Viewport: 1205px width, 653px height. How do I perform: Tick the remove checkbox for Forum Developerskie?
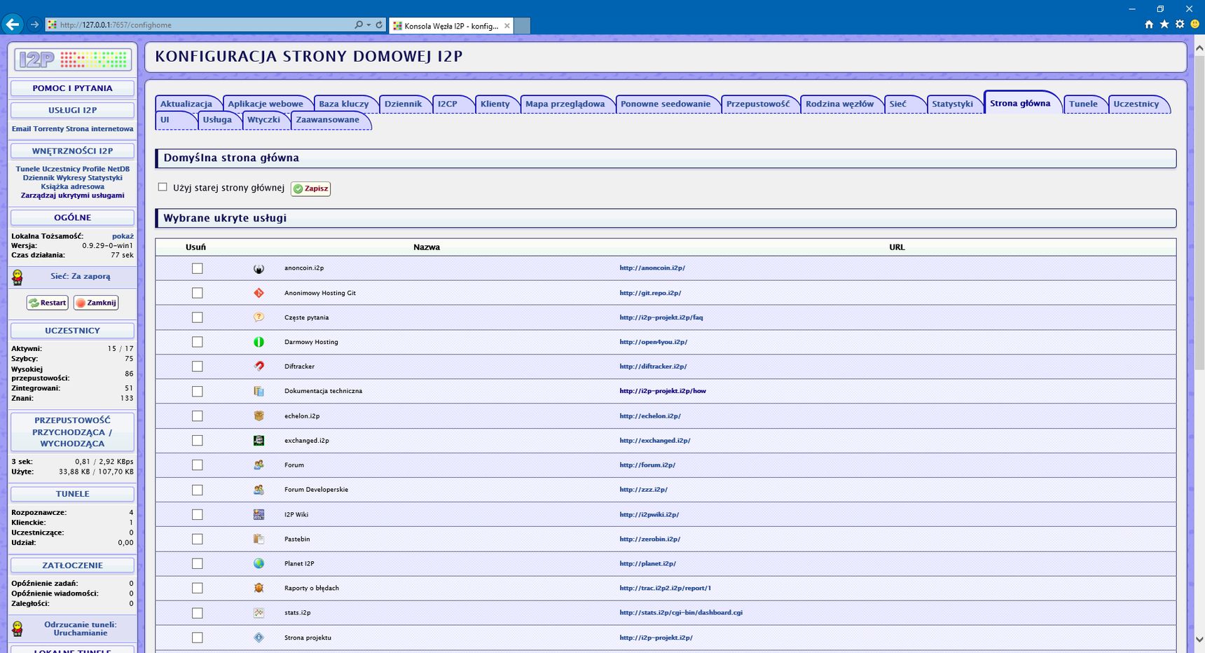coord(198,490)
